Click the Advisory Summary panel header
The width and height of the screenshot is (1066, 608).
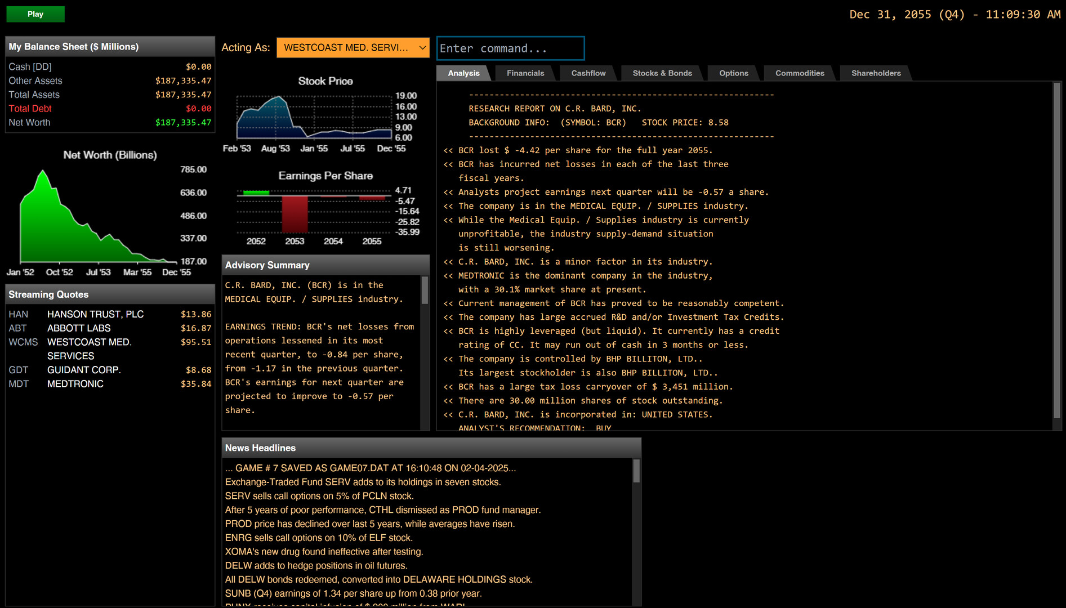click(325, 265)
